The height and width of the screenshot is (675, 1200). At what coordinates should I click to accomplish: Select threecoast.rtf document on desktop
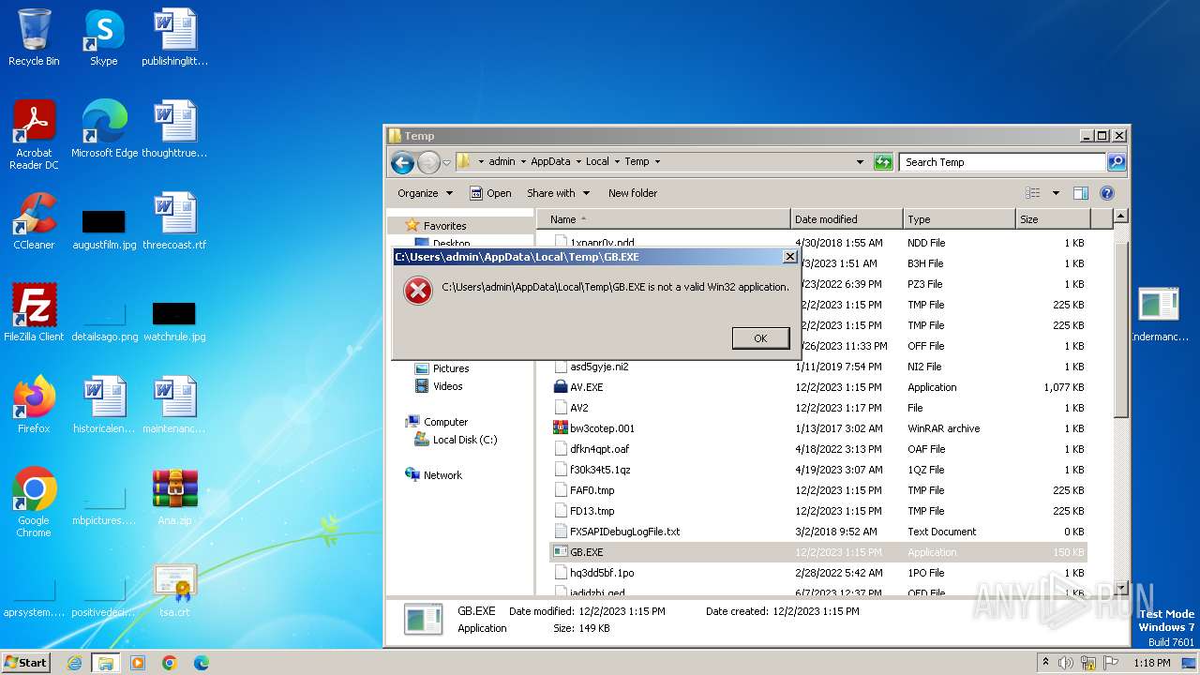click(x=174, y=221)
